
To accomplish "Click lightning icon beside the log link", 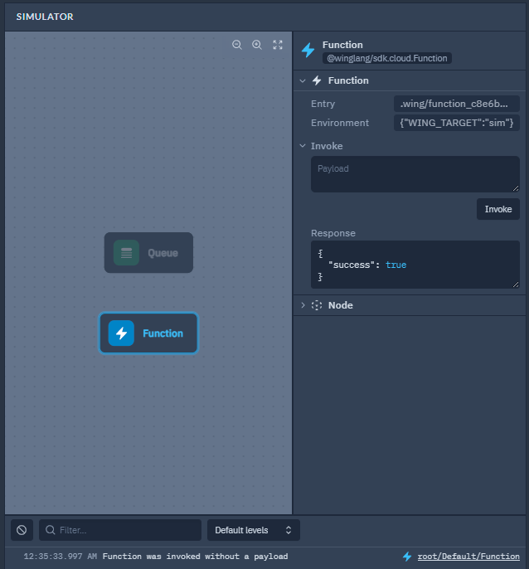I will pos(407,557).
